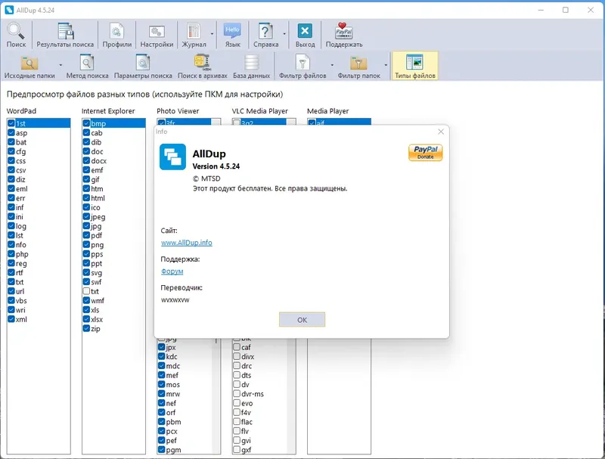Expand the Фильтр файлов dropdown arrow
This screenshot has height=459, width=605.
(x=332, y=65)
